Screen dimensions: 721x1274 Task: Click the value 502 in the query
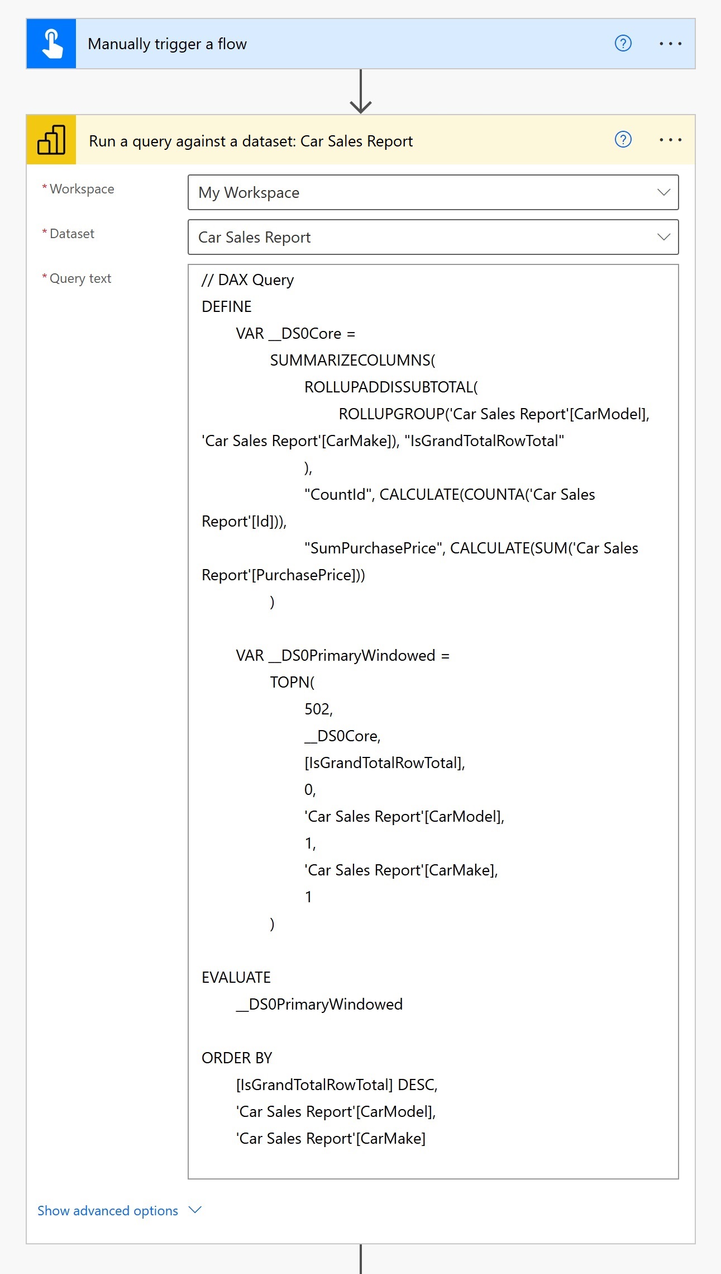tap(318, 709)
